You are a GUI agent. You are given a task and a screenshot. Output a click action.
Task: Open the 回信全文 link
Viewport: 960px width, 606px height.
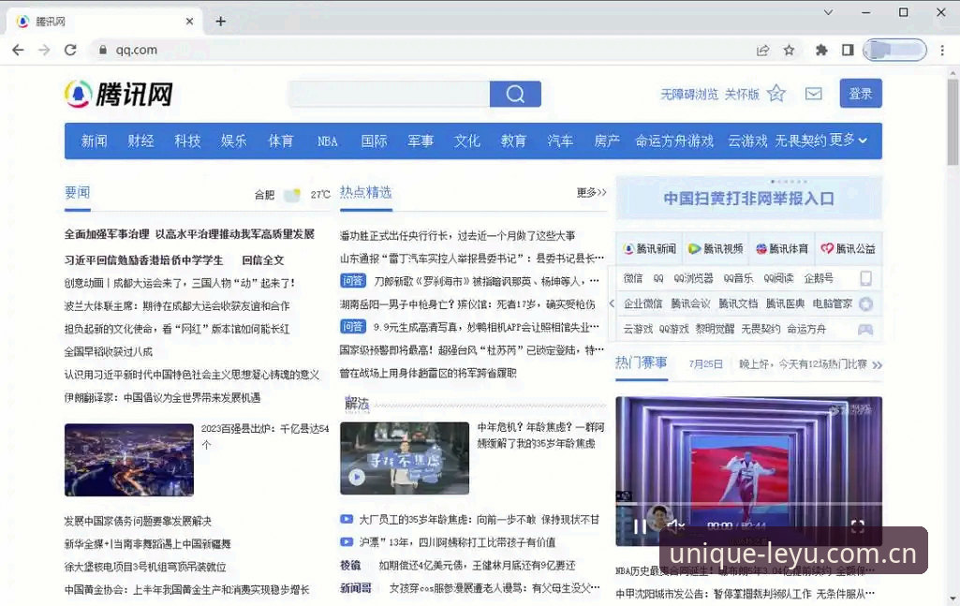[x=262, y=260]
